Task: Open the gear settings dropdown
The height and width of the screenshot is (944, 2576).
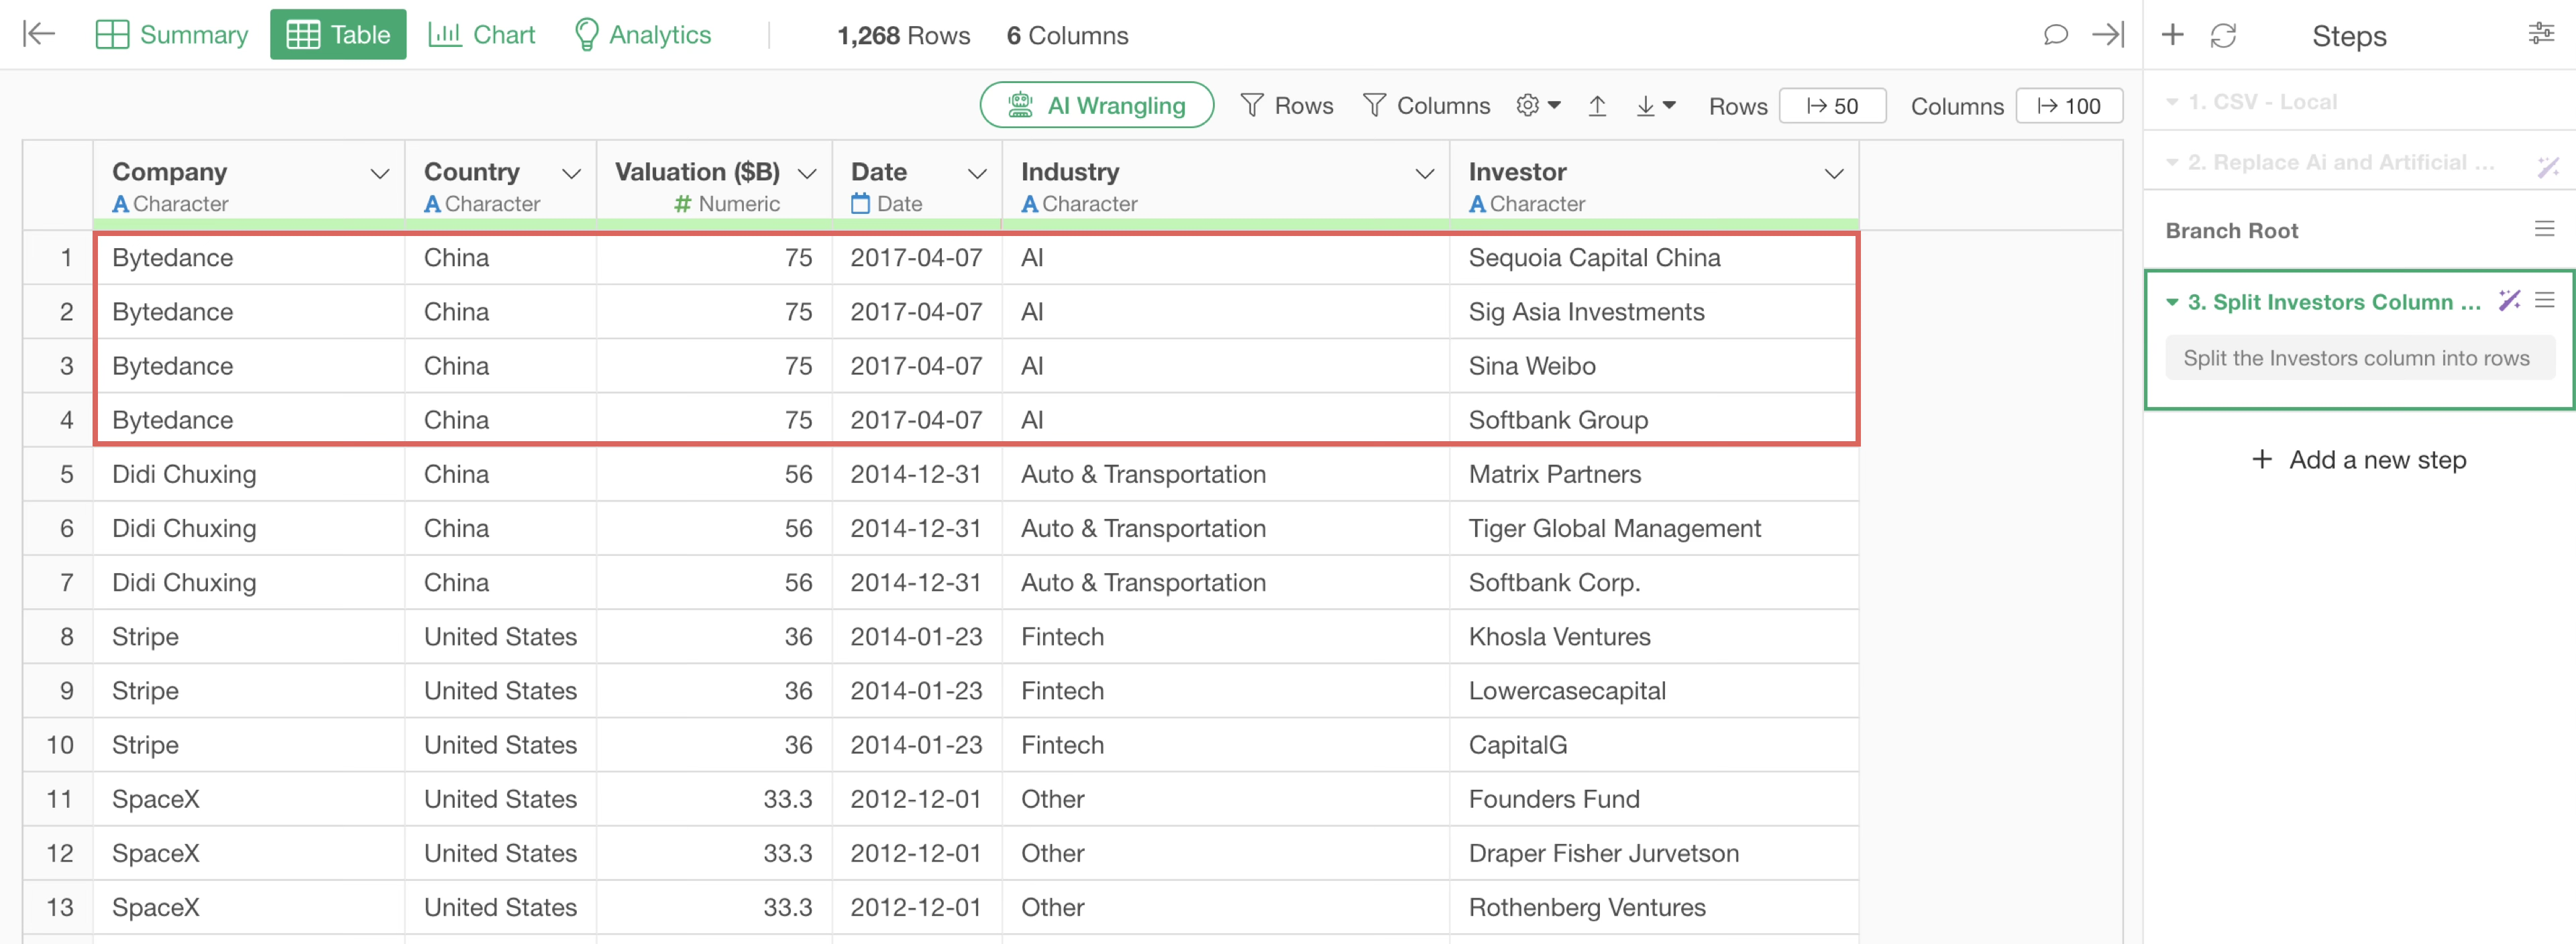Action: click(1538, 105)
